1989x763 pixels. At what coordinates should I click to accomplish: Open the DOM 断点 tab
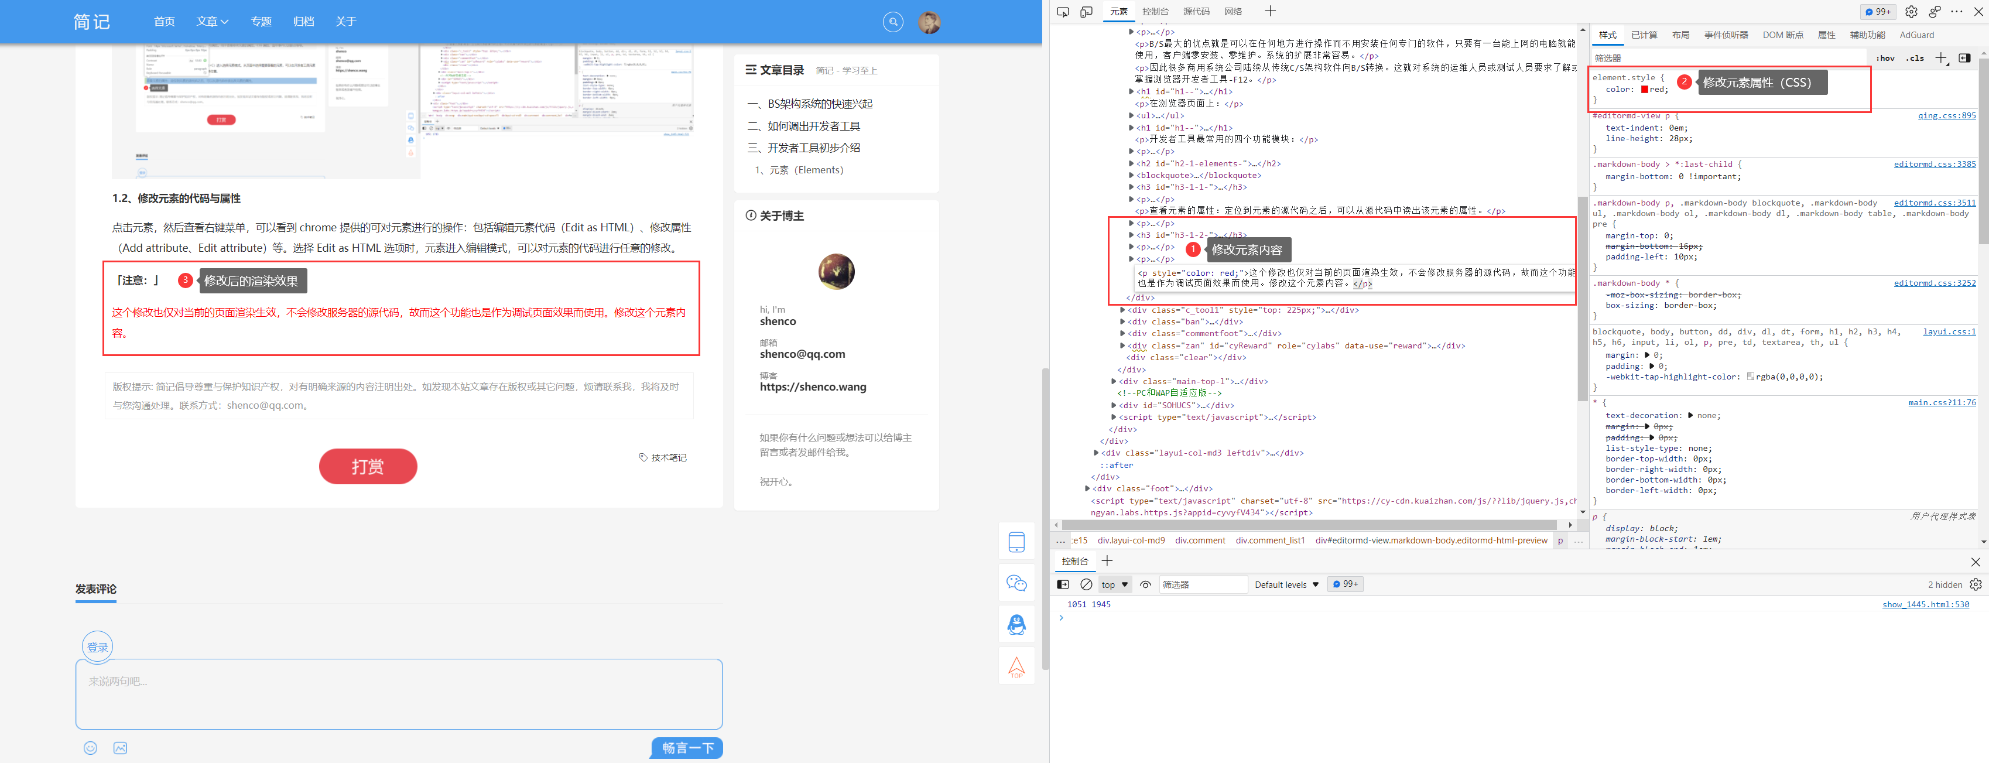click(1783, 35)
